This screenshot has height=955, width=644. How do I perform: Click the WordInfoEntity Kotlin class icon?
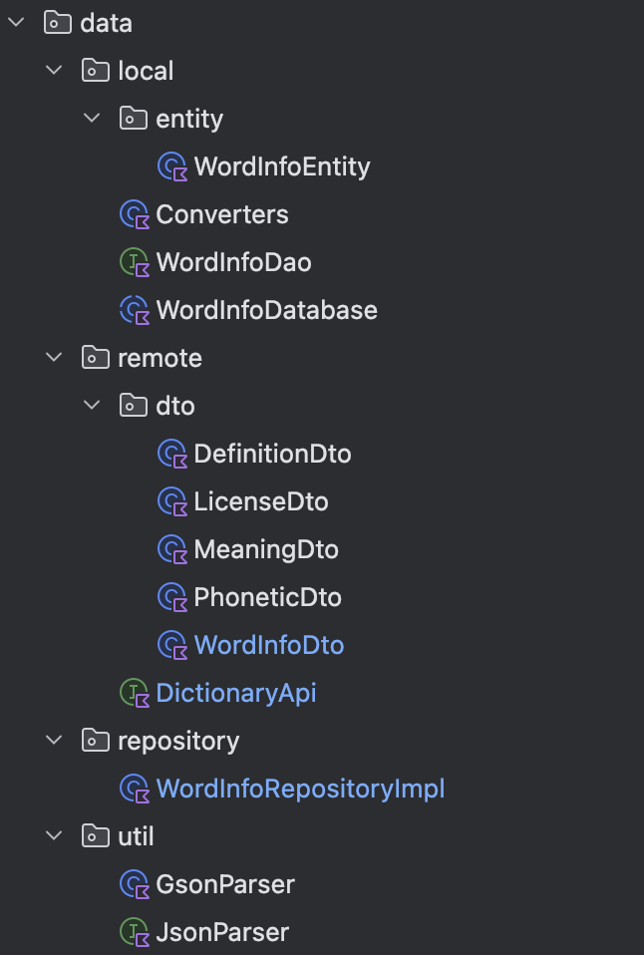172,166
